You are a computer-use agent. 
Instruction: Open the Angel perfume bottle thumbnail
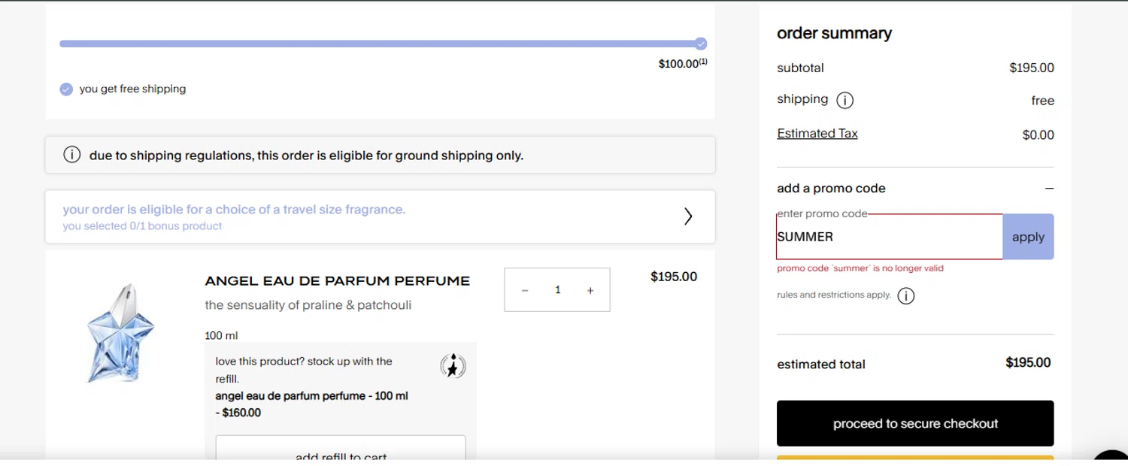pyautogui.click(x=120, y=332)
